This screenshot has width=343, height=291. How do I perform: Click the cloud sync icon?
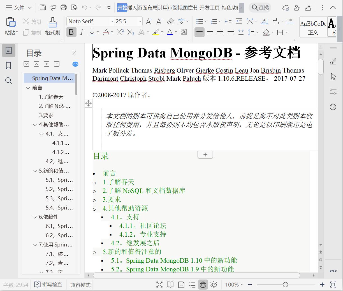[x=286, y=8]
